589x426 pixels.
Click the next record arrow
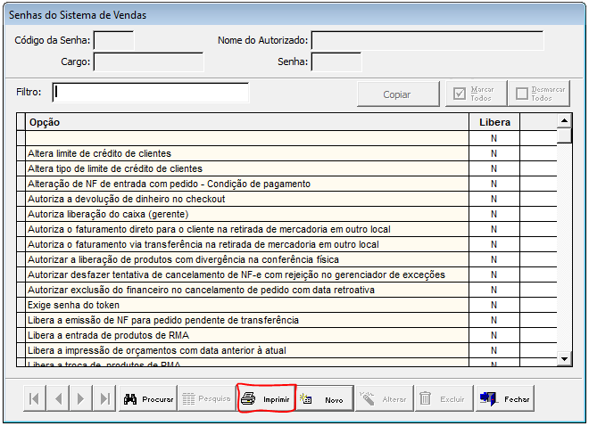(82, 398)
